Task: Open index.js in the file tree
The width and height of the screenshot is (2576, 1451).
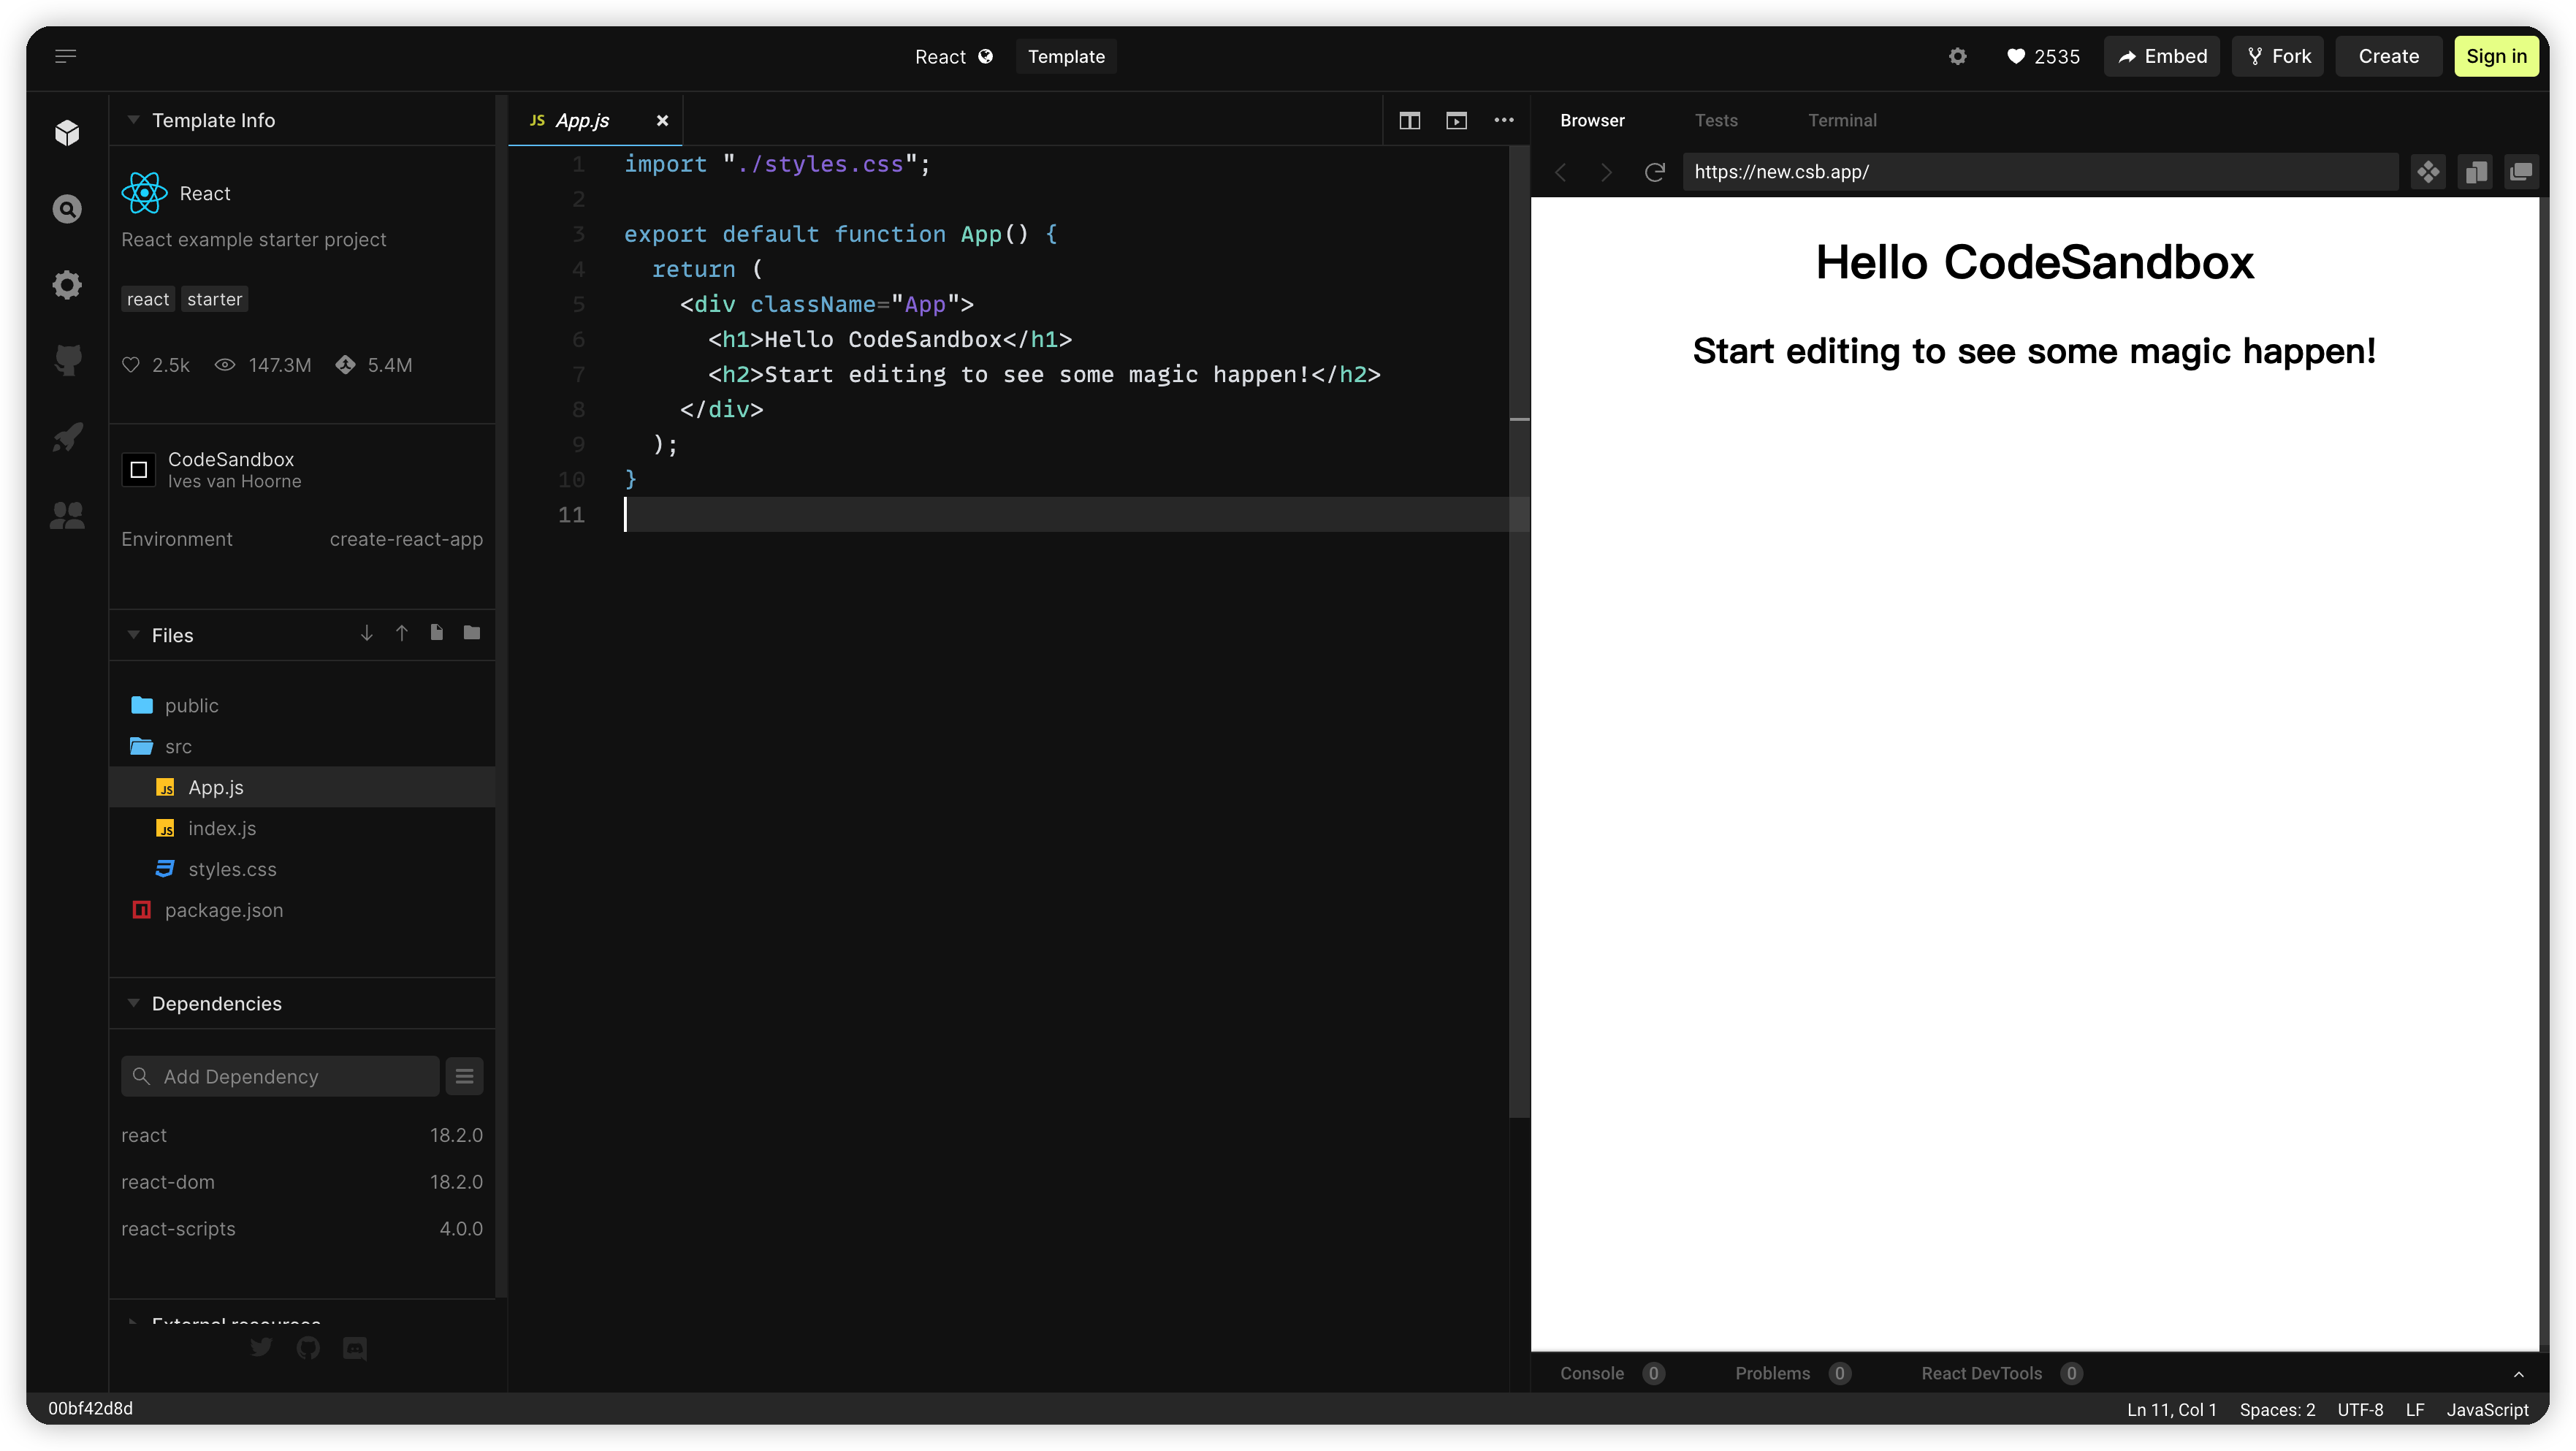Action: click(302, 829)
